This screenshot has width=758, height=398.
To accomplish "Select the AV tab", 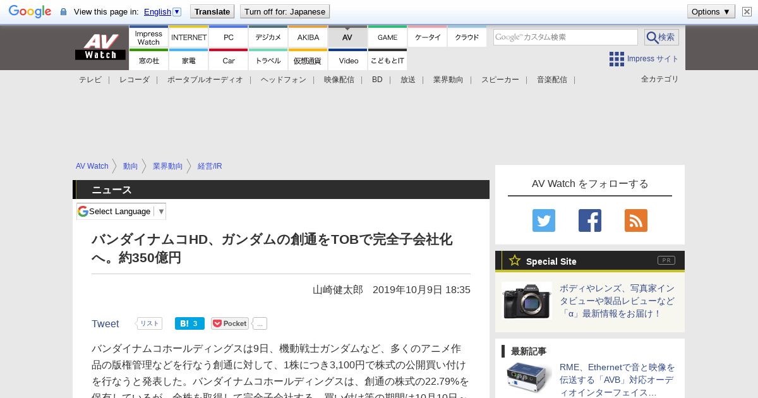I will coord(347,37).
